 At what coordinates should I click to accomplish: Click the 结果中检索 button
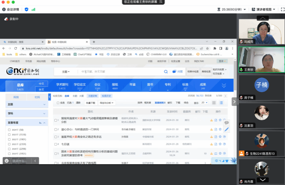(x=193, y=71)
